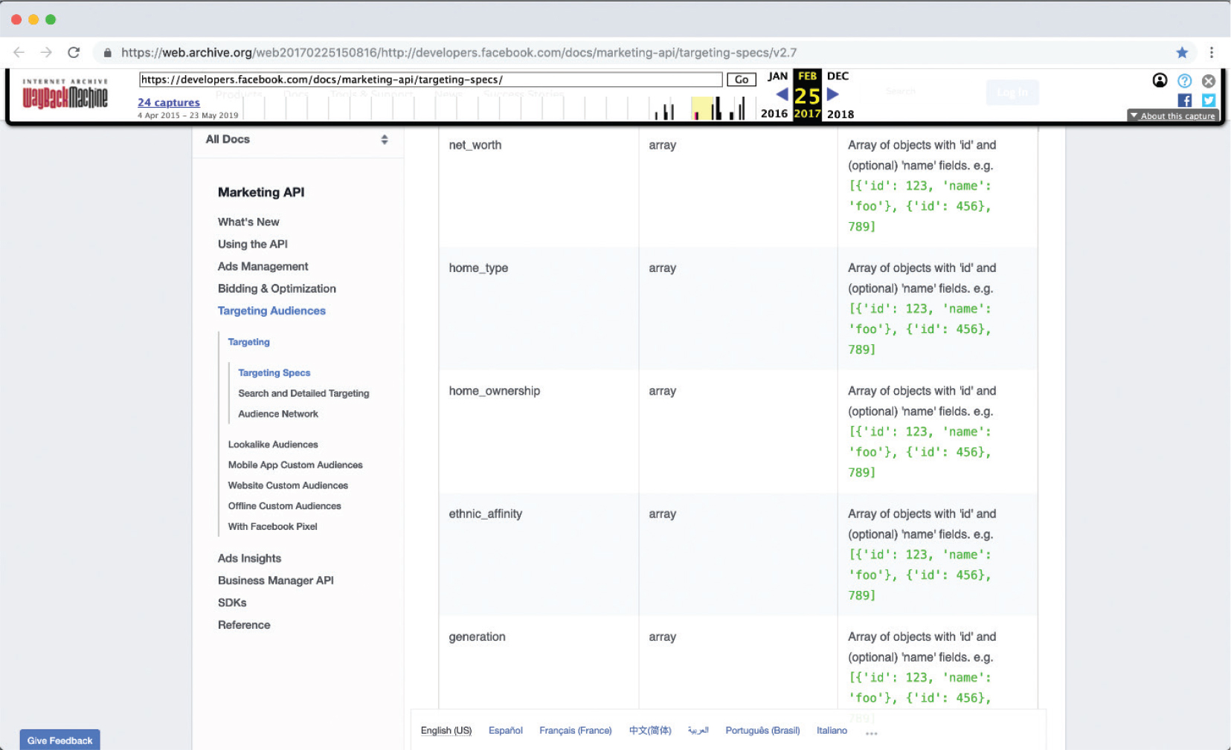Open the Wayback Machine logo homepage
This screenshot has height=750, width=1231.
point(65,94)
